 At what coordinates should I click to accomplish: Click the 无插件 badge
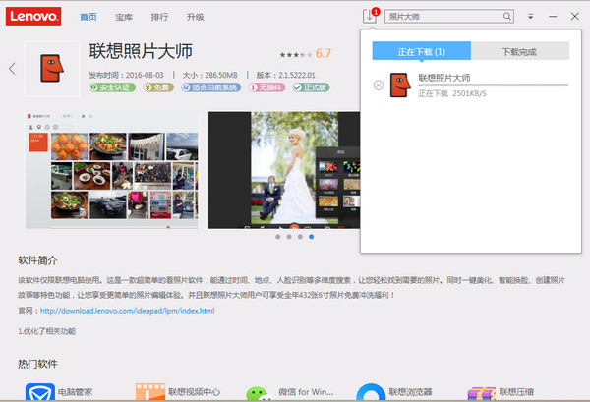[266, 87]
